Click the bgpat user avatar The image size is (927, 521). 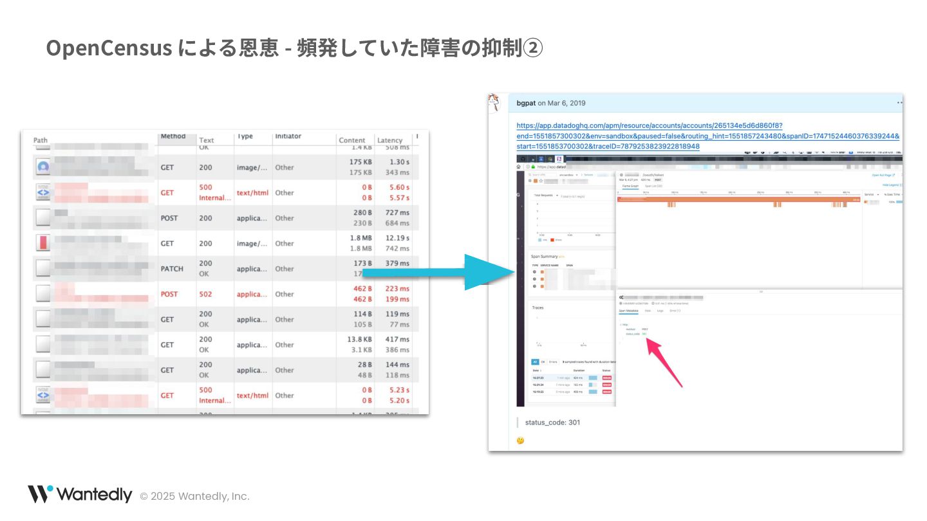coord(494,102)
